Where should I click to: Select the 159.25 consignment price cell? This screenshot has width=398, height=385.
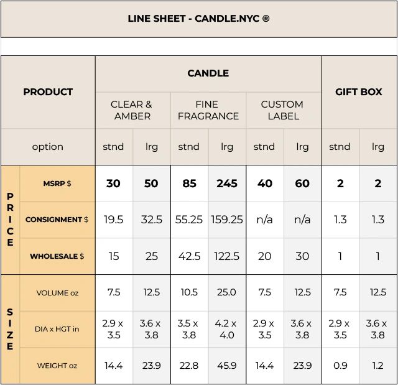pos(227,220)
